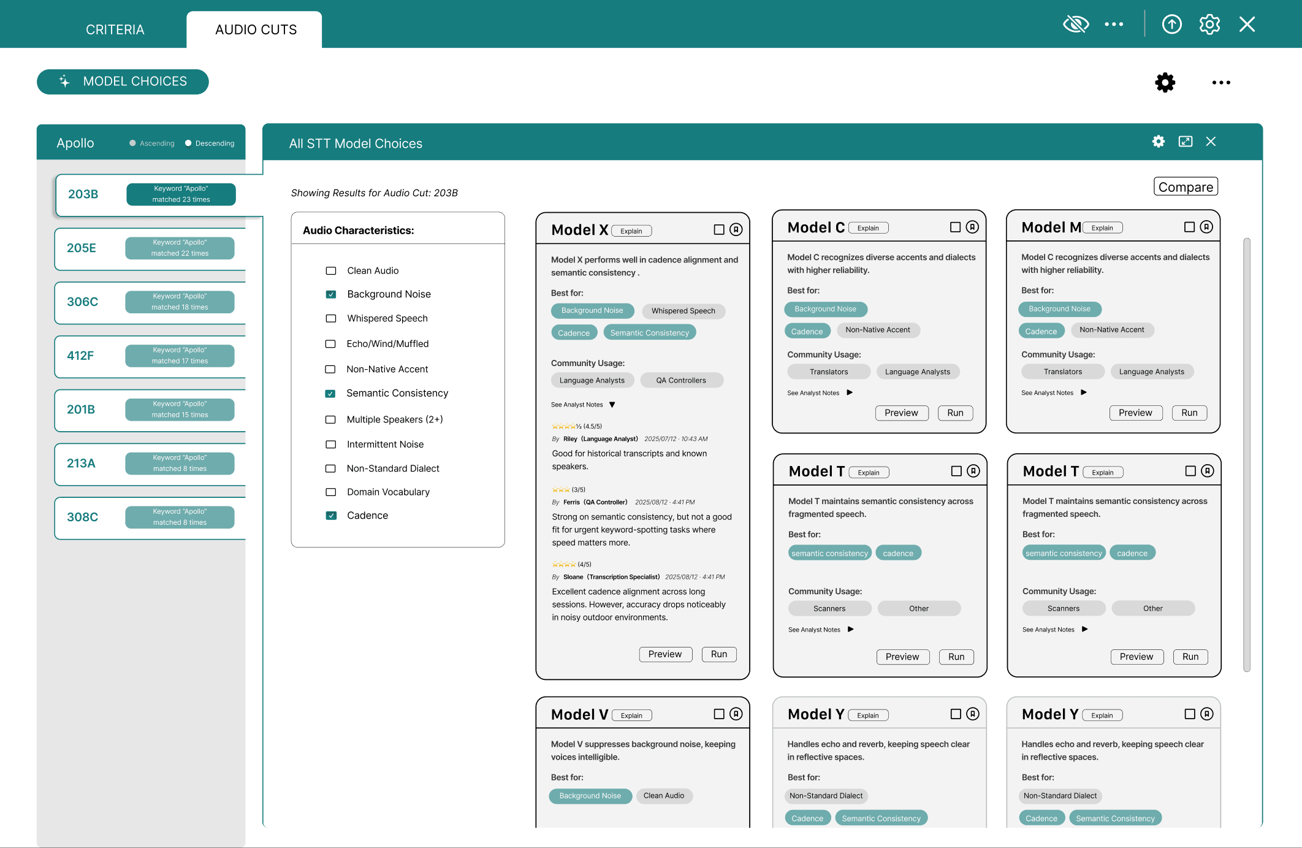Select the Ascending sort radio option
Image resolution: width=1302 pixels, height=848 pixels.
[x=132, y=143]
